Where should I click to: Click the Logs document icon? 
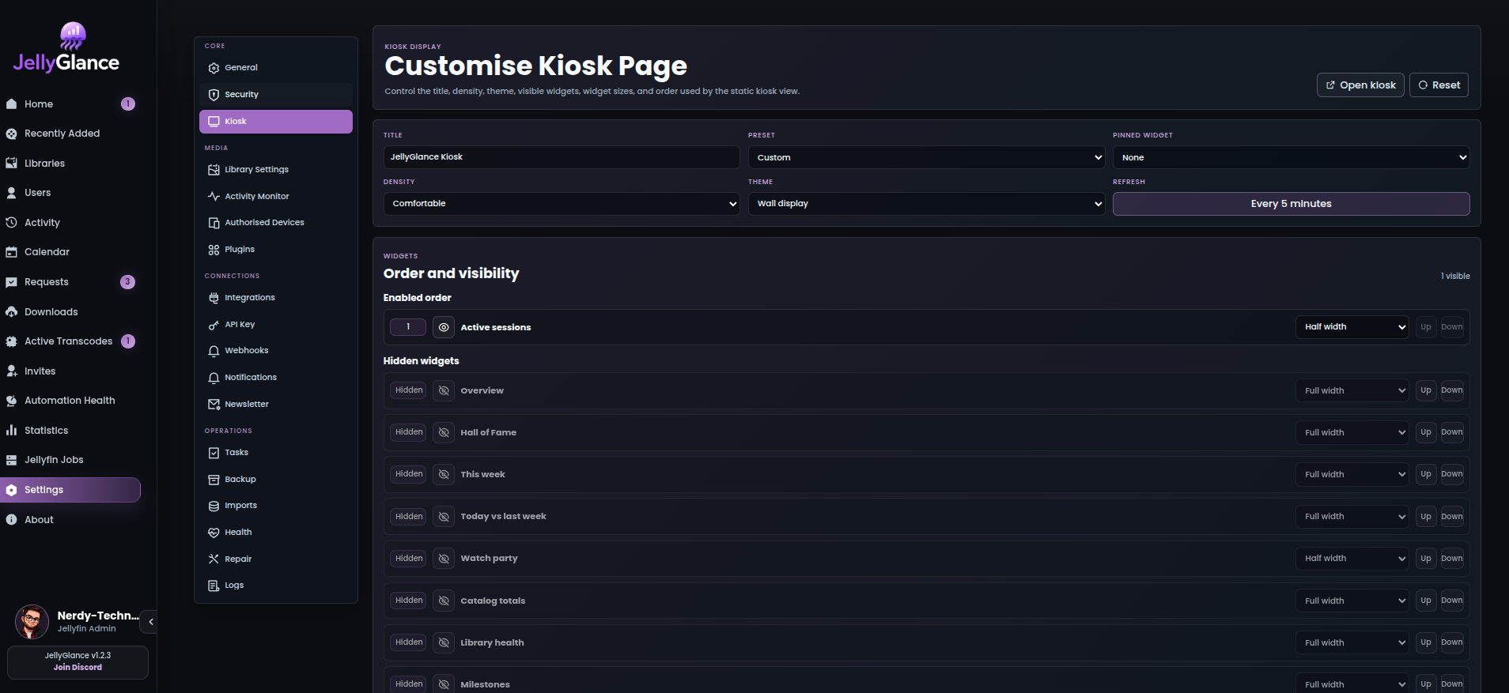tap(214, 586)
